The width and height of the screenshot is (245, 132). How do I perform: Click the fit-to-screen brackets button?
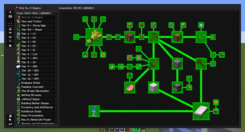click(10, 25)
